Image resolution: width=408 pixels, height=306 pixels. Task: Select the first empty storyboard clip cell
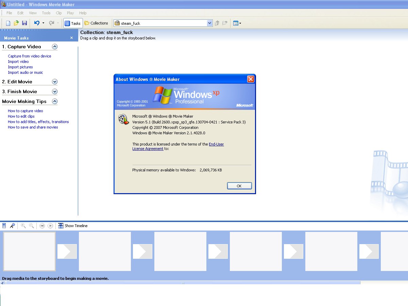[29, 251]
